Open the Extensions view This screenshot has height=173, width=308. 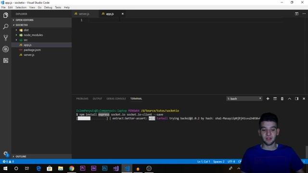click(5, 61)
